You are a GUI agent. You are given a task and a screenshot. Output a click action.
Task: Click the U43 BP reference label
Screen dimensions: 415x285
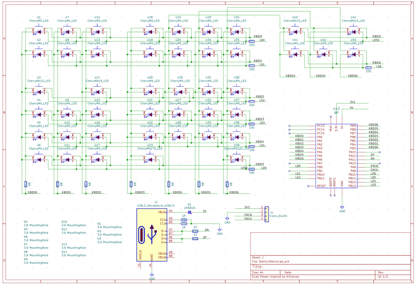tap(336, 111)
